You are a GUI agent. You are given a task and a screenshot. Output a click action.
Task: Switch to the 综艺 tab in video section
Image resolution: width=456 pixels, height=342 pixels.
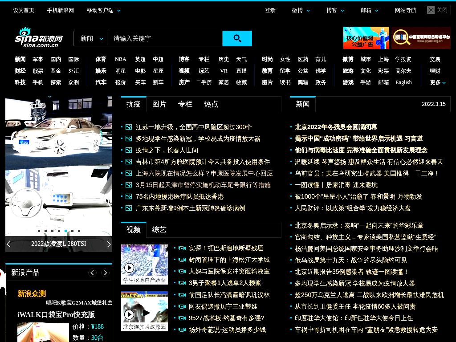159,230
